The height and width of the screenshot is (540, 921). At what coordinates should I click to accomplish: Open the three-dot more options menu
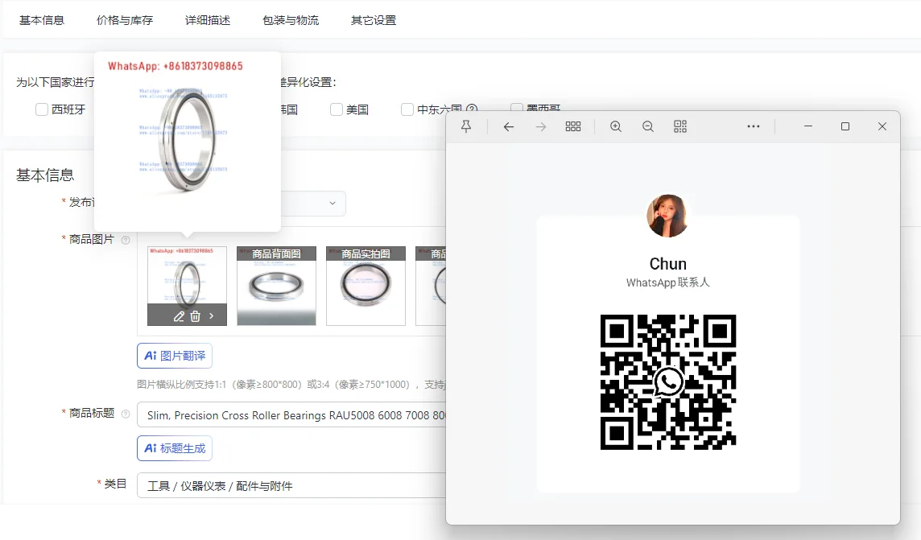coord(754,126)
